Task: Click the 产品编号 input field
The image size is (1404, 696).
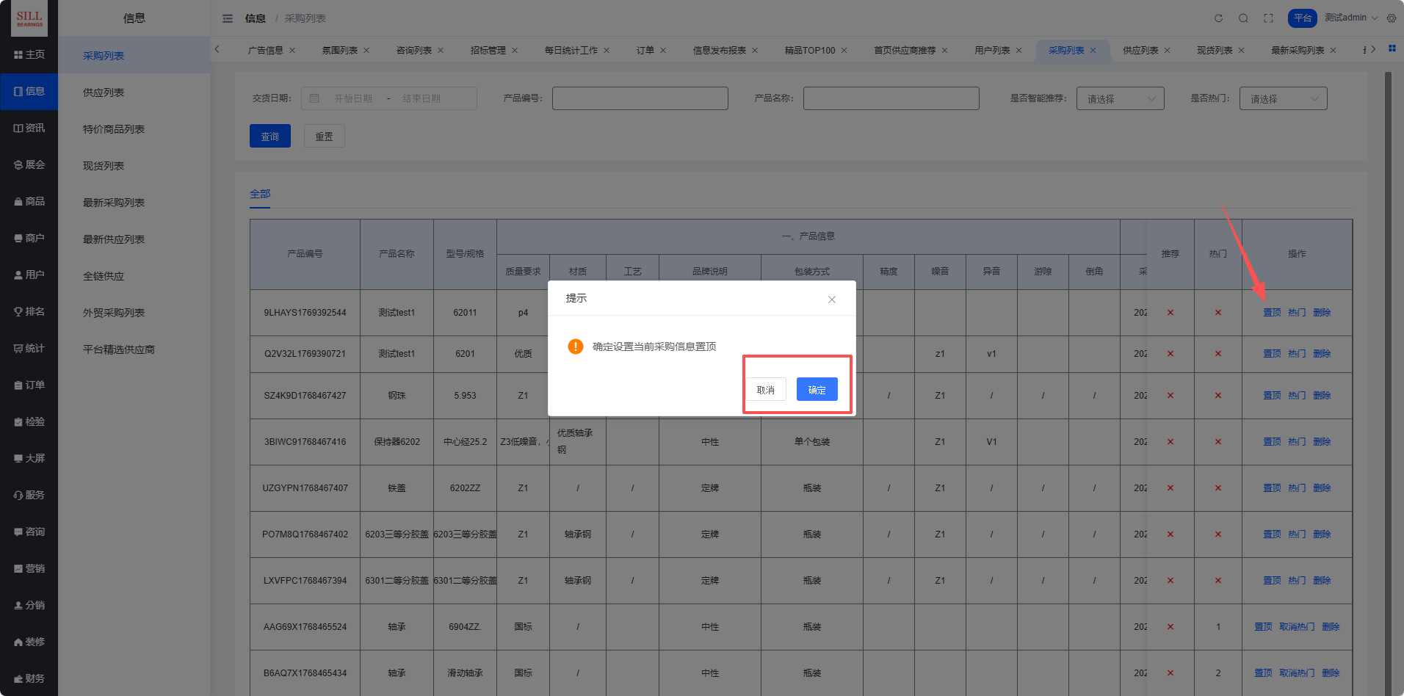Action: [640, 98]
